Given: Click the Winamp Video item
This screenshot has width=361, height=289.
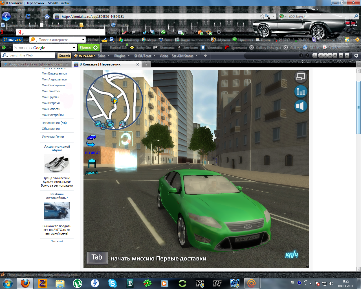Looking at the screenshot, I should coord(164,56).
